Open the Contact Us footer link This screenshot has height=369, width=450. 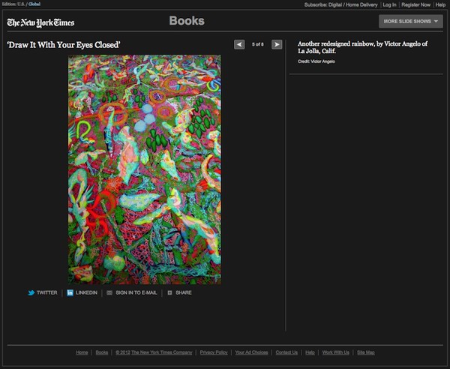[286, 352]
